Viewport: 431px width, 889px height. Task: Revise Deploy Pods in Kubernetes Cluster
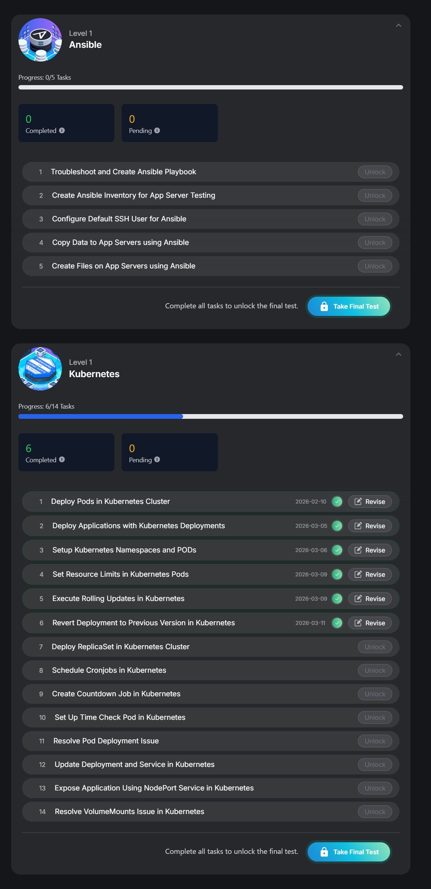(370, 501)
